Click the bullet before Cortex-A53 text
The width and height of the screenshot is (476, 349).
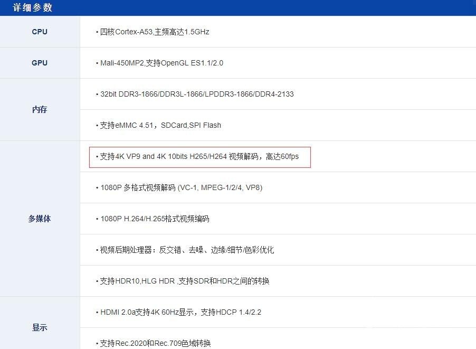tap(97, 32)
